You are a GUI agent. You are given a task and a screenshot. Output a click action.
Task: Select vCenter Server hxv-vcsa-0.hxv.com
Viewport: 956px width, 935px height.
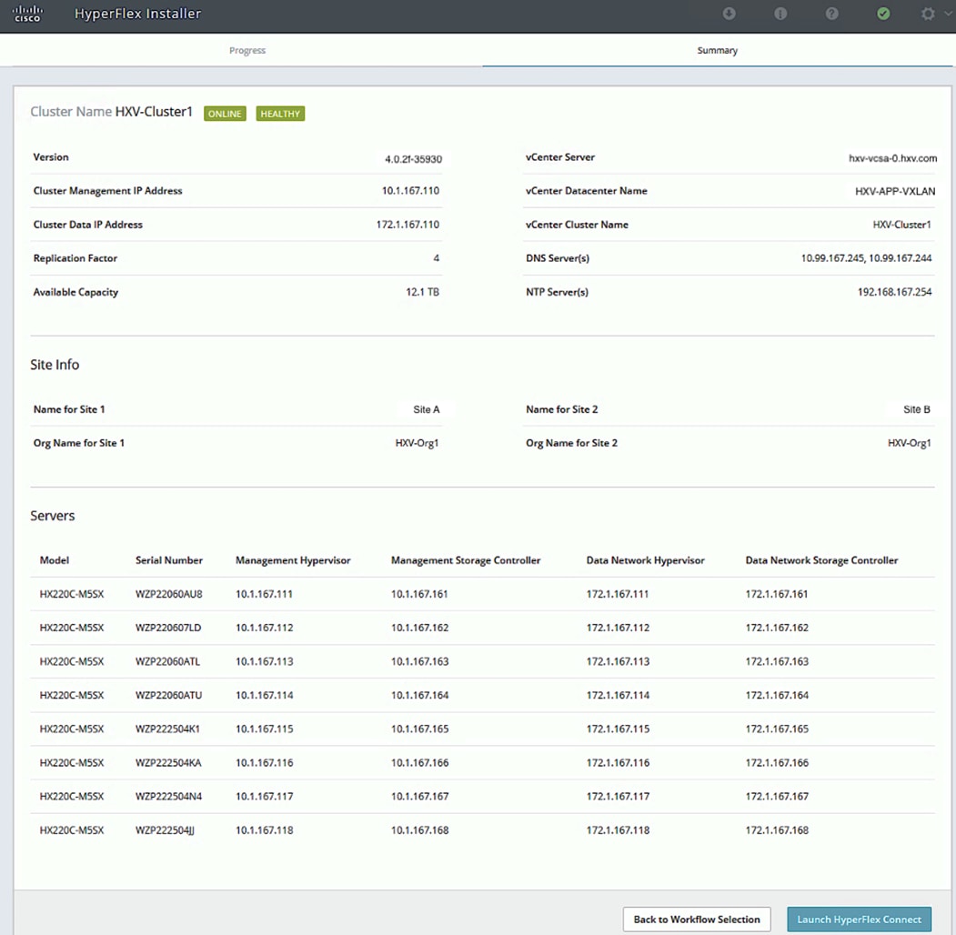(892, 158)
